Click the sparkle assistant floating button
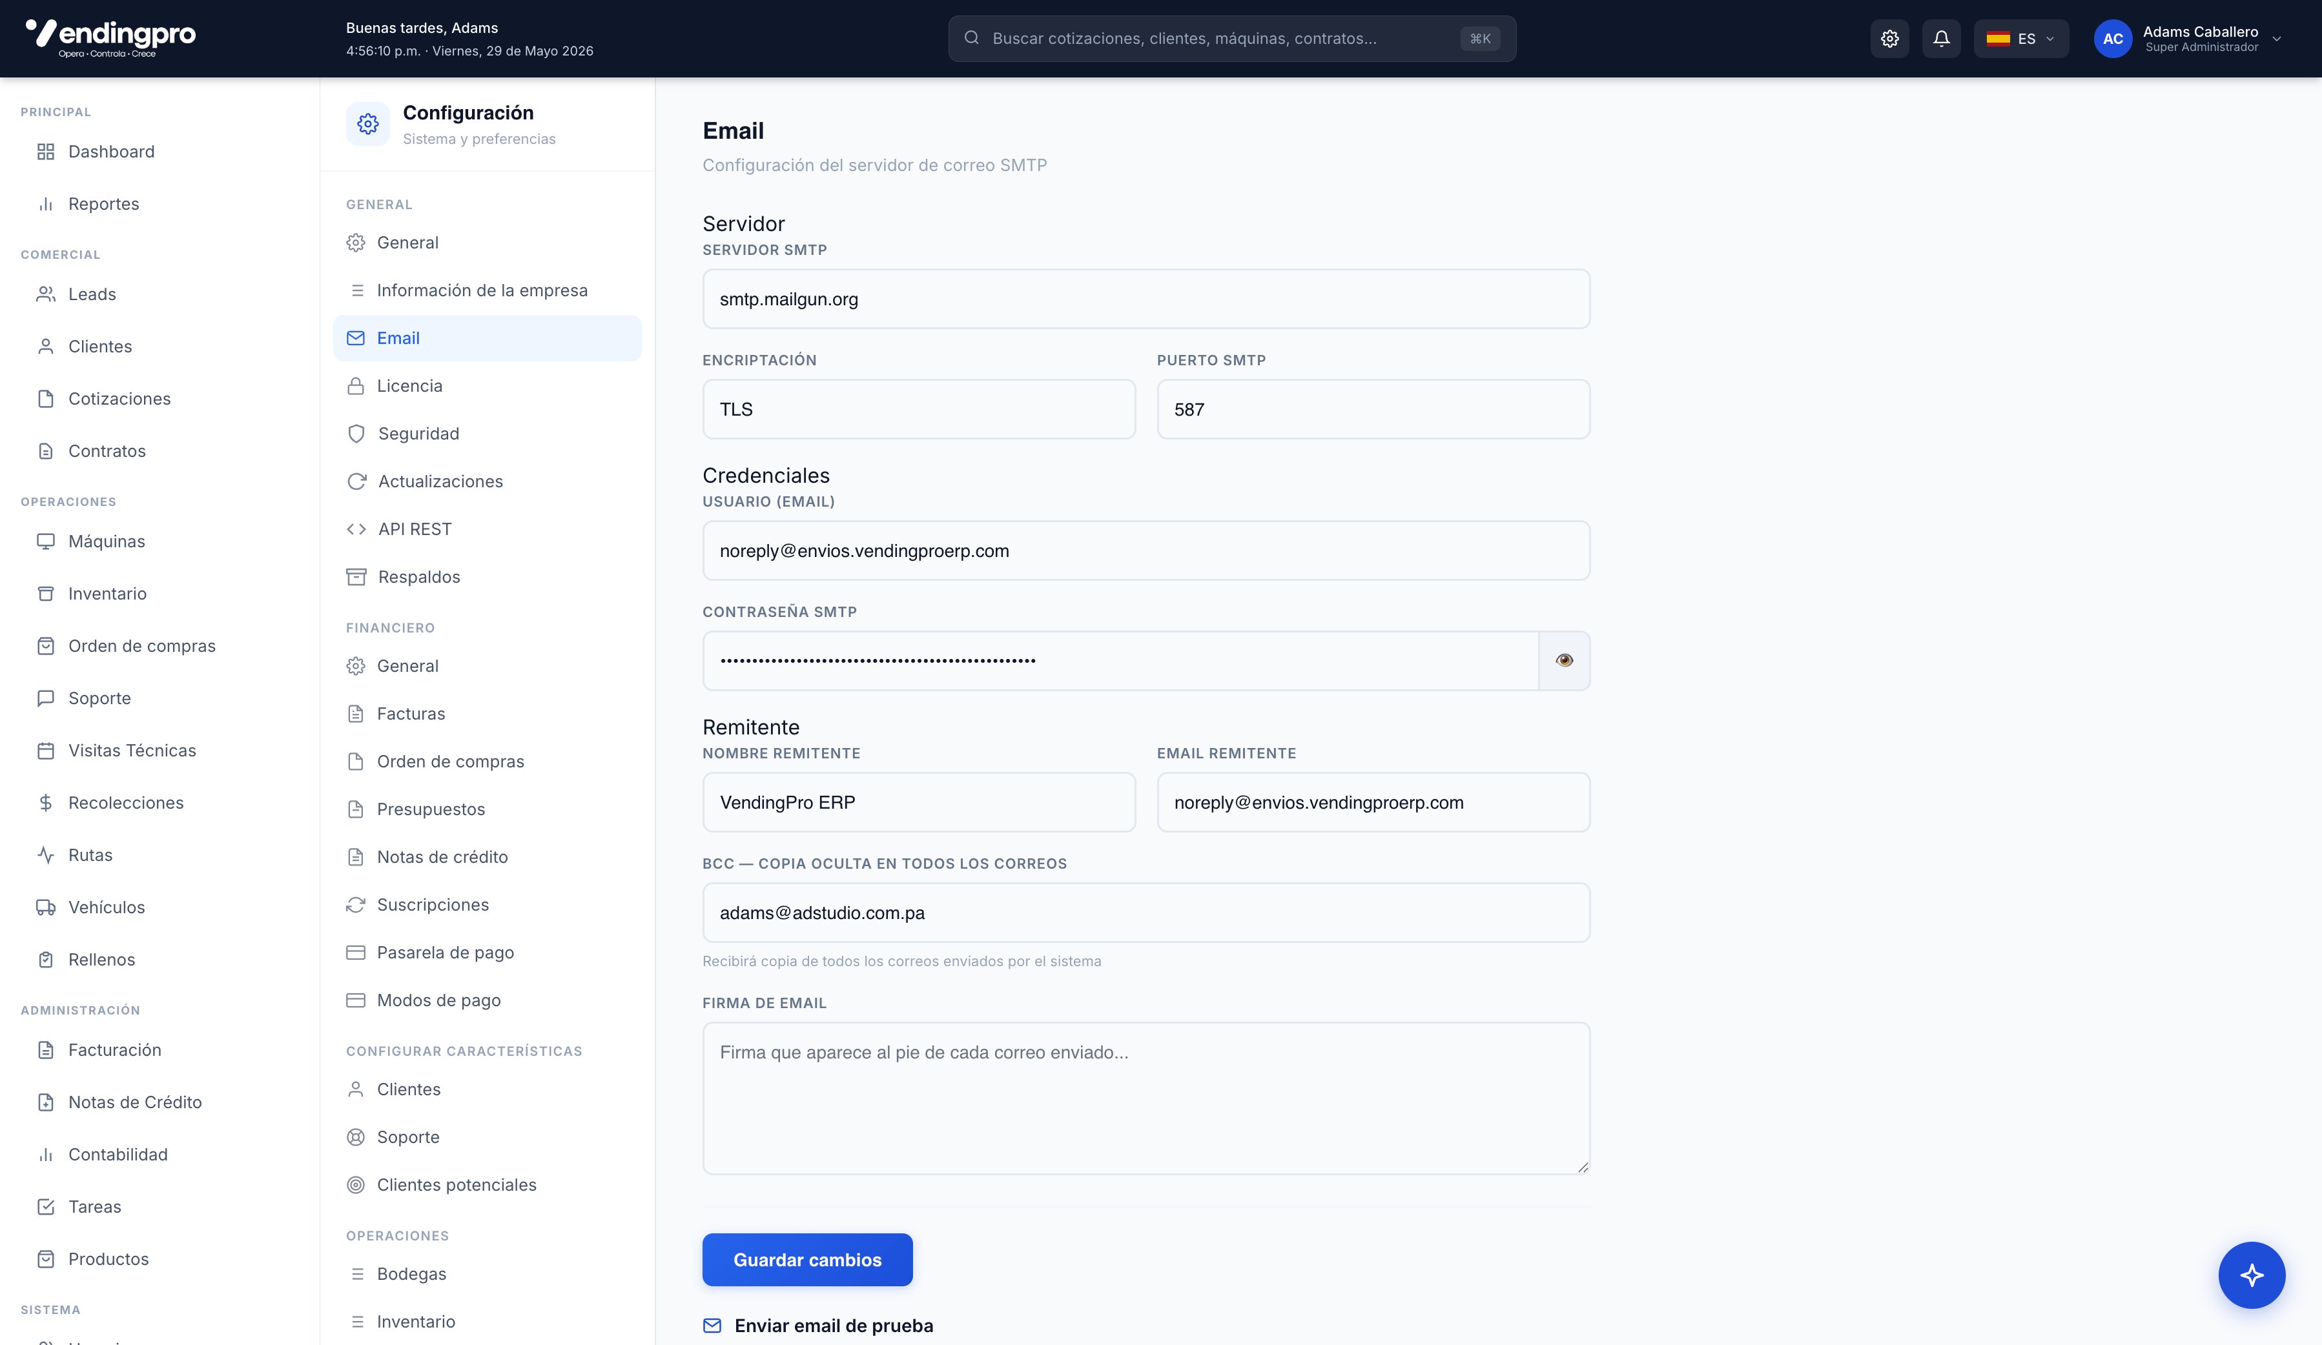 2251,1275
